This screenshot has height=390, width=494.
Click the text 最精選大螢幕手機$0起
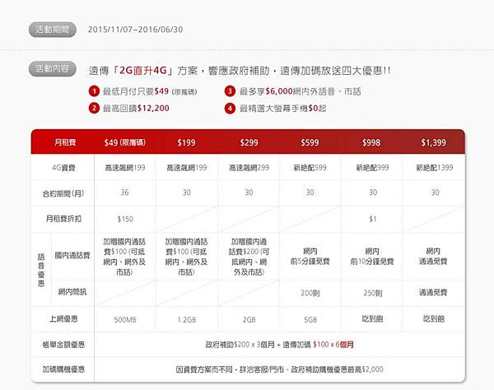tap(282, 109)
